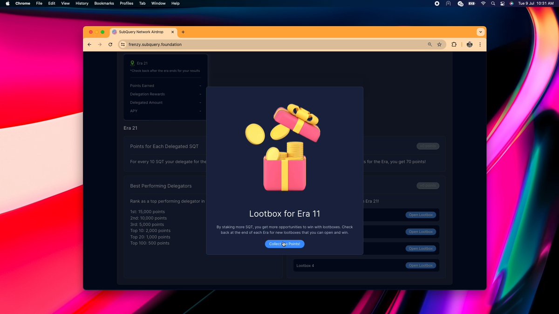Click the battery charging status icon
The image size is (559, 314).
pos(471,3)
